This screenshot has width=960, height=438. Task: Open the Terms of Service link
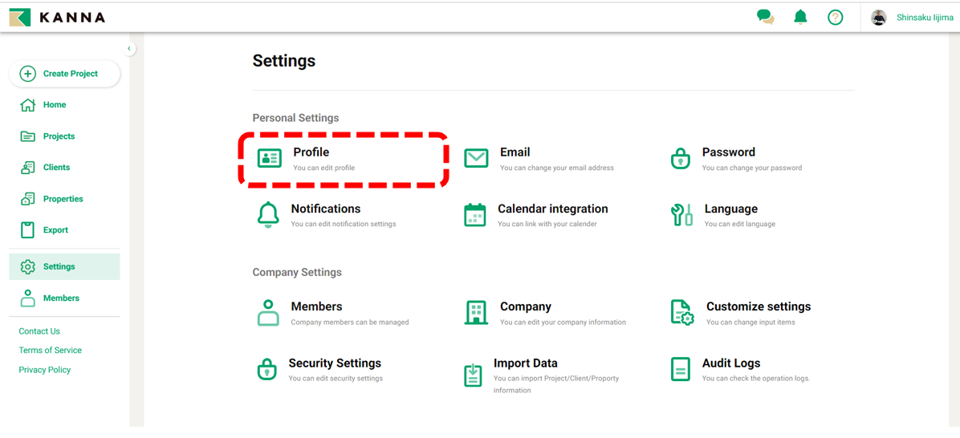(50, 351)
